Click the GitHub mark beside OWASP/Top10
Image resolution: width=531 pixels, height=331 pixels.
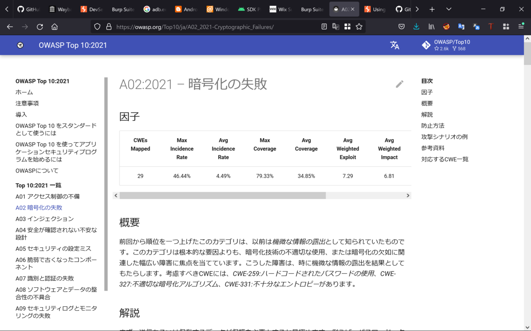tap(426, 45)
